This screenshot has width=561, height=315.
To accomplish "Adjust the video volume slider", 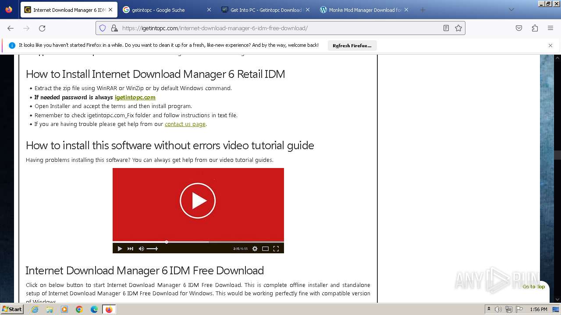I will coord(152,248).
